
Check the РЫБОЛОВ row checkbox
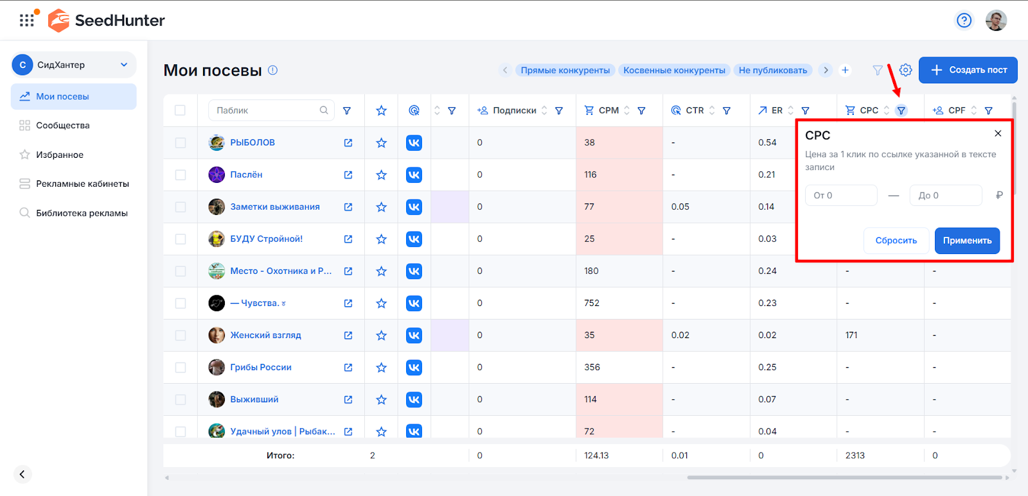(181, 142)
